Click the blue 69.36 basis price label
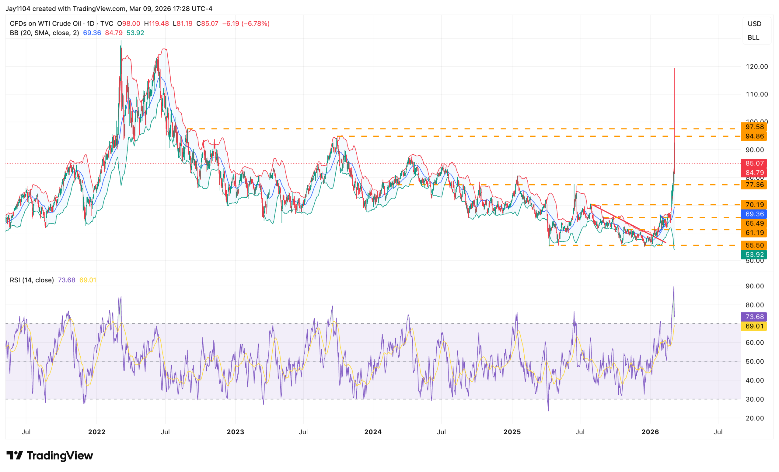This screenshot has width=779, height=472. click(x=754, y=214)
